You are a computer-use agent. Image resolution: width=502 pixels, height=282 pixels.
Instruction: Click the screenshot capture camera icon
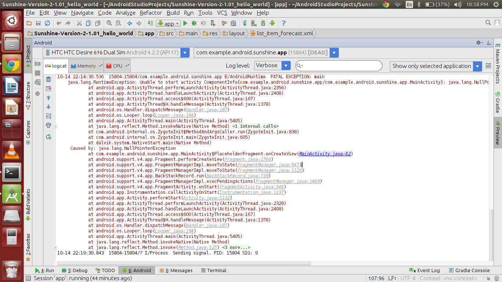point(37,64)
